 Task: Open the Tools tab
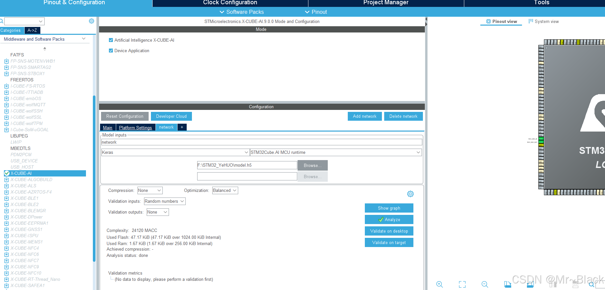535,3
